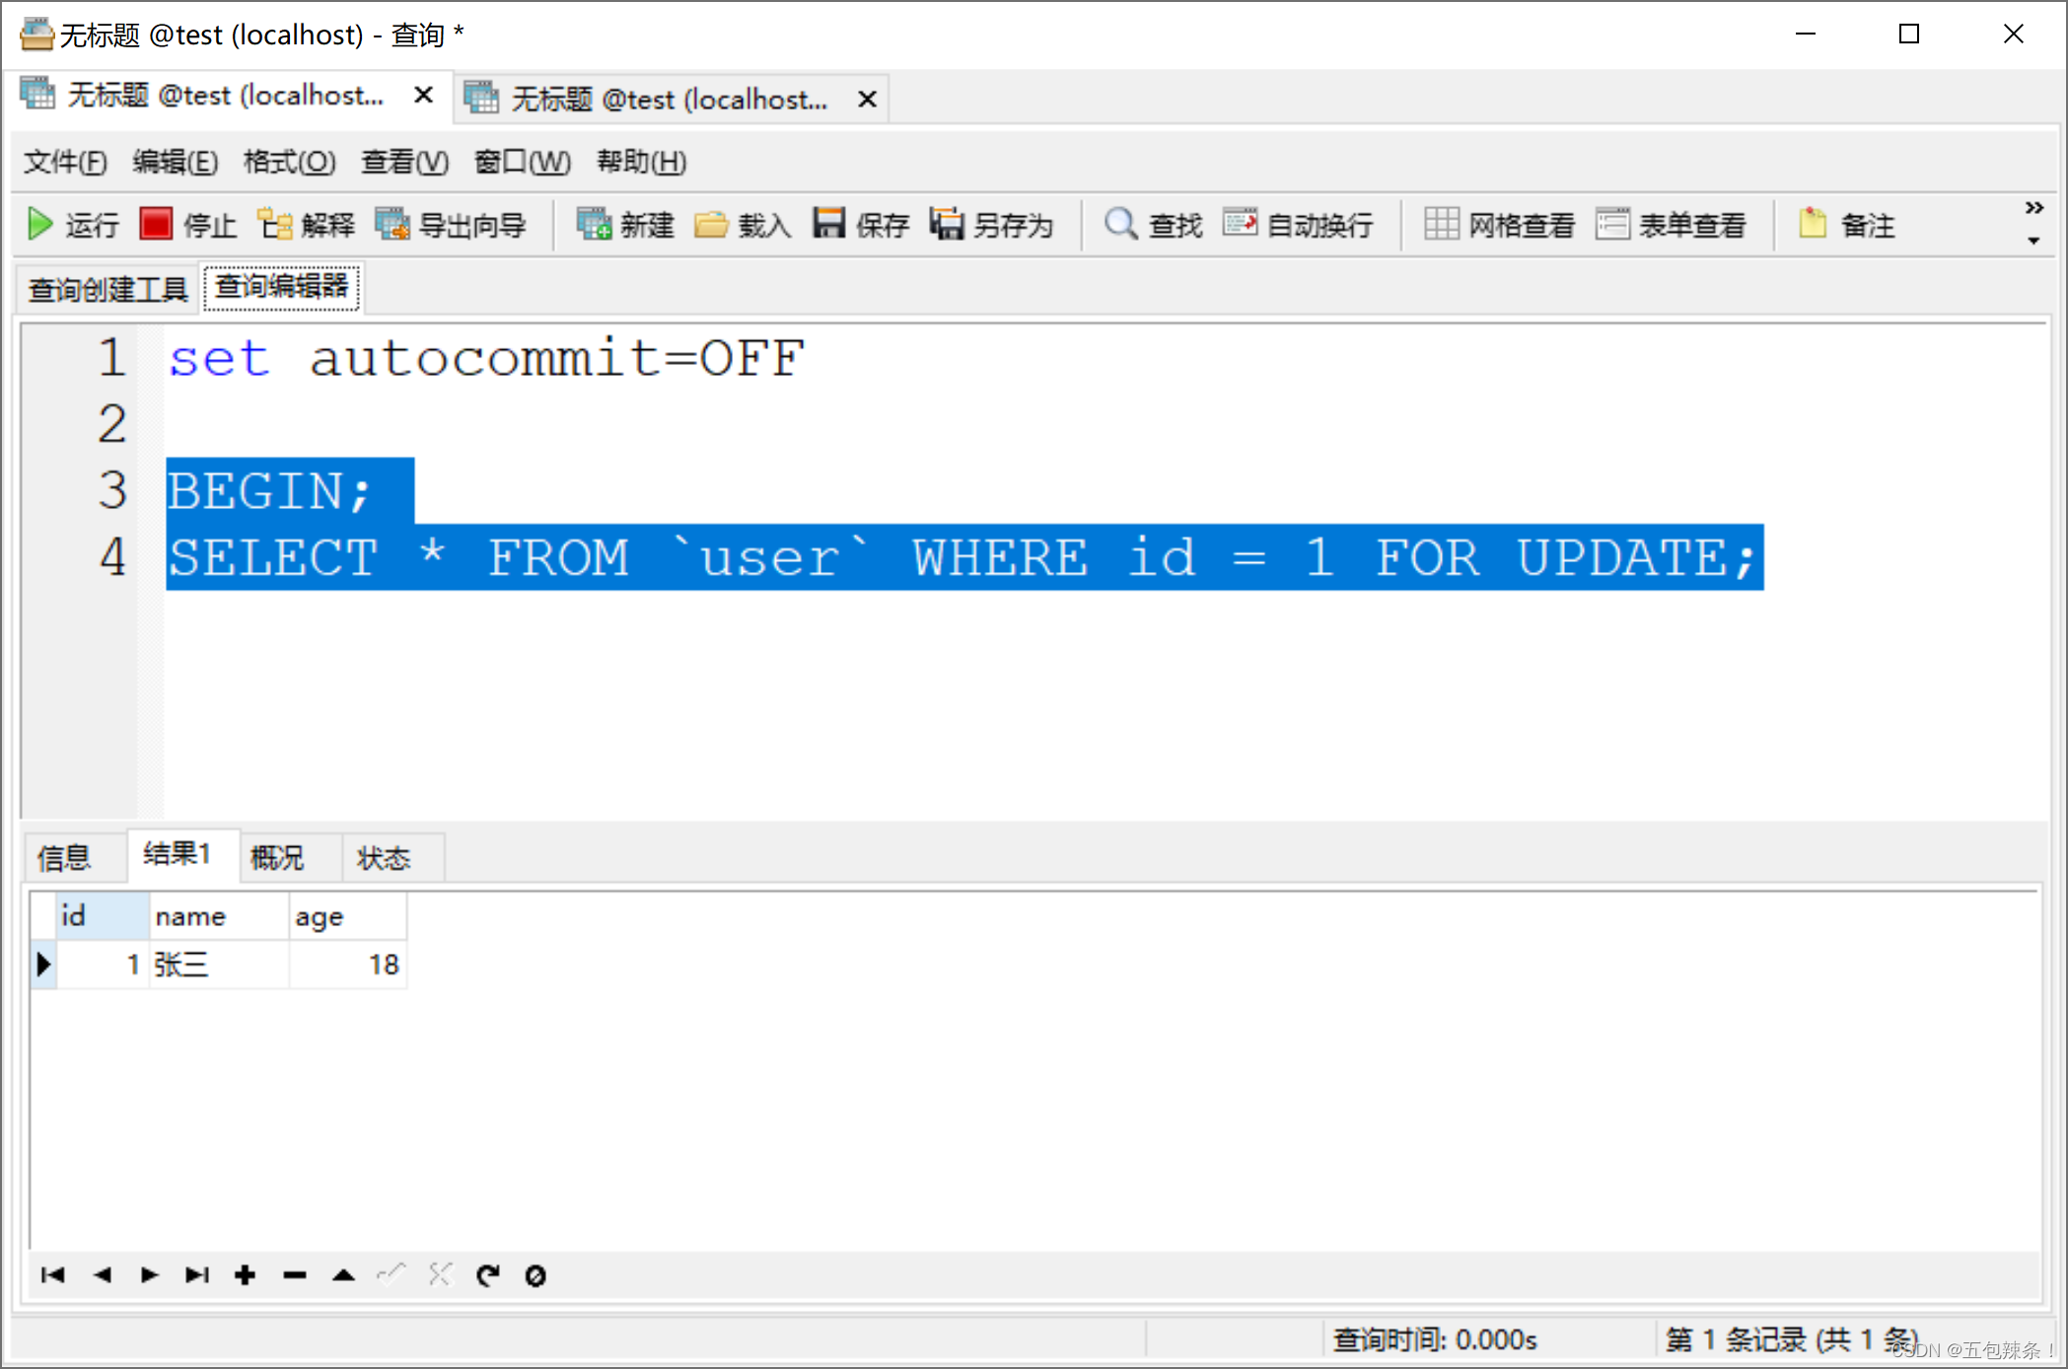Open the 帮助(H) menu
The height and width of the screenshot is (1369, 2068).
pyautogui.click(x=641, y=162)
